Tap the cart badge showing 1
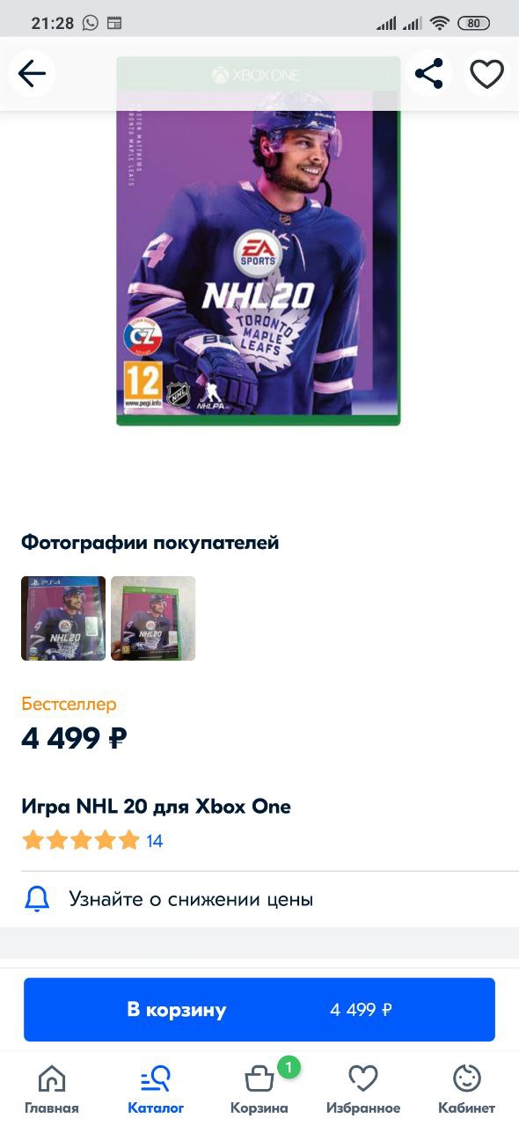Screen dimensions: 519x1126 289,1068
